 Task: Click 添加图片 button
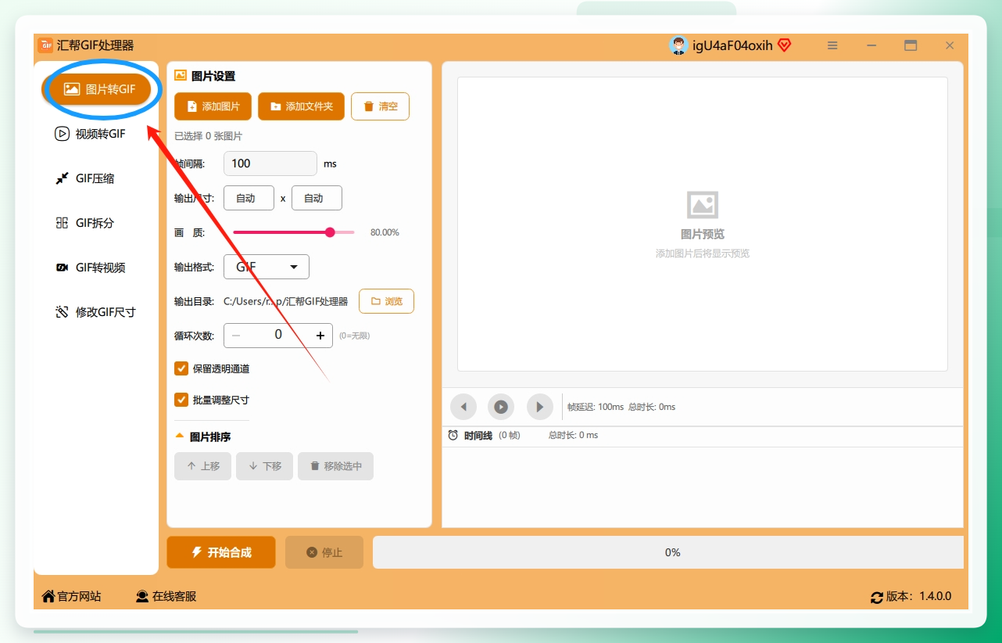point(213,106)
